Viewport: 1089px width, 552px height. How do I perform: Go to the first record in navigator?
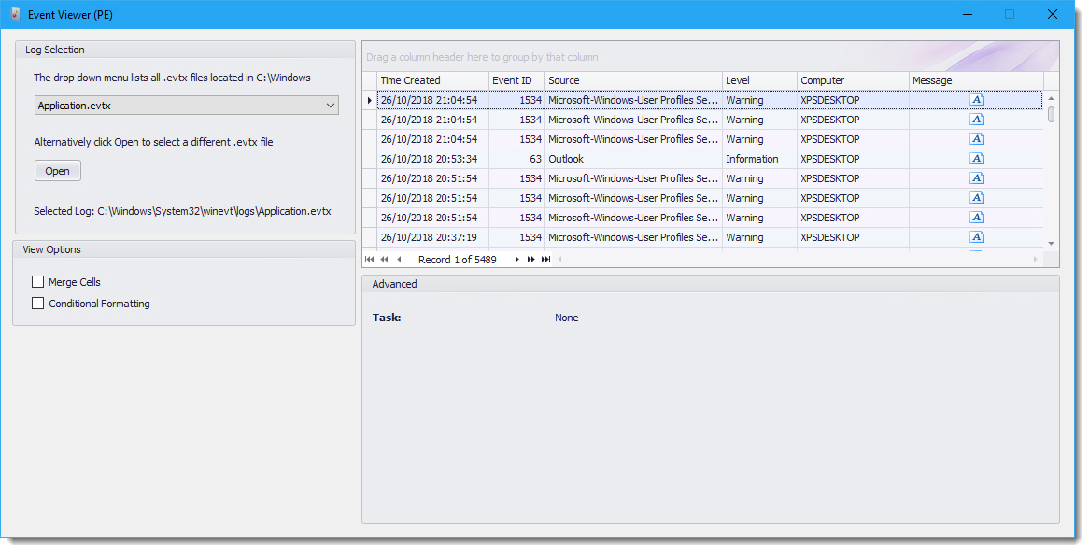[x=370, y=260]
